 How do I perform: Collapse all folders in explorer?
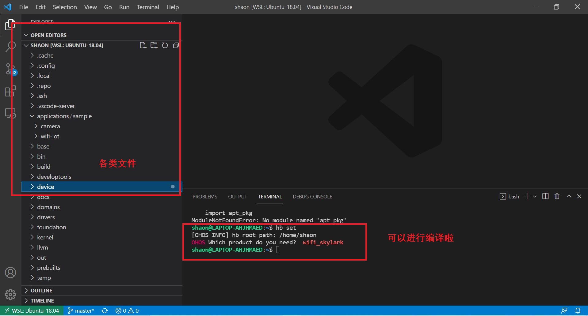(x=176, y=45)
